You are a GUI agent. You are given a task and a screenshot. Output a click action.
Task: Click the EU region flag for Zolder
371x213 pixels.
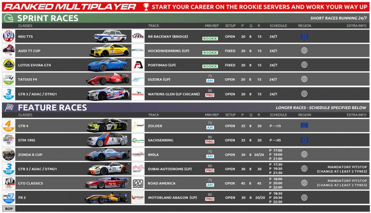pos(304,125)
